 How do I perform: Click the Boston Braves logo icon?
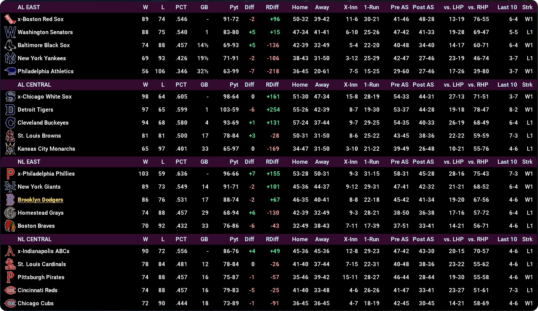[10, 226]
